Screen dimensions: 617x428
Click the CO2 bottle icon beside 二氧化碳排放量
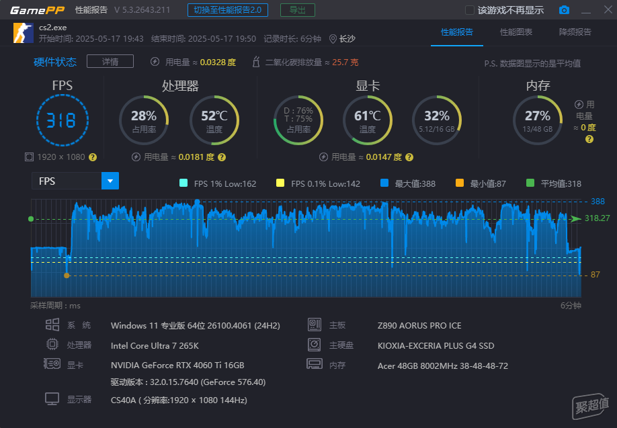click(256, 62)
